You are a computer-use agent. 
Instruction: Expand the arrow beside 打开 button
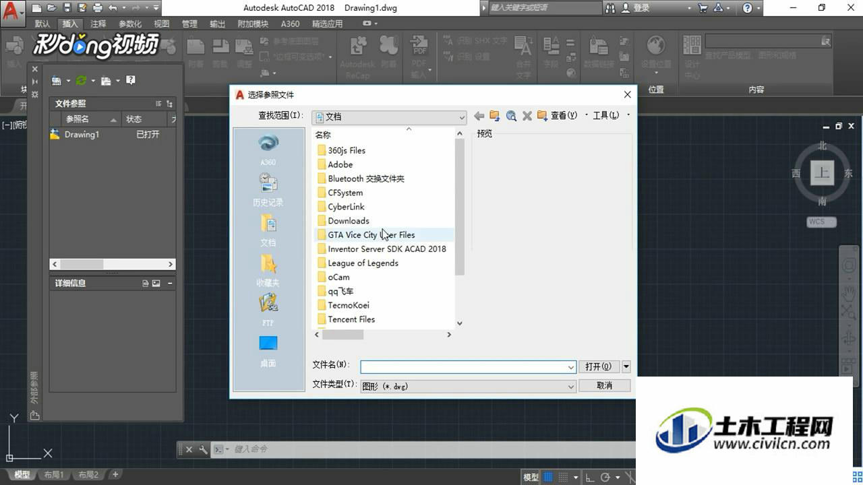626,366
